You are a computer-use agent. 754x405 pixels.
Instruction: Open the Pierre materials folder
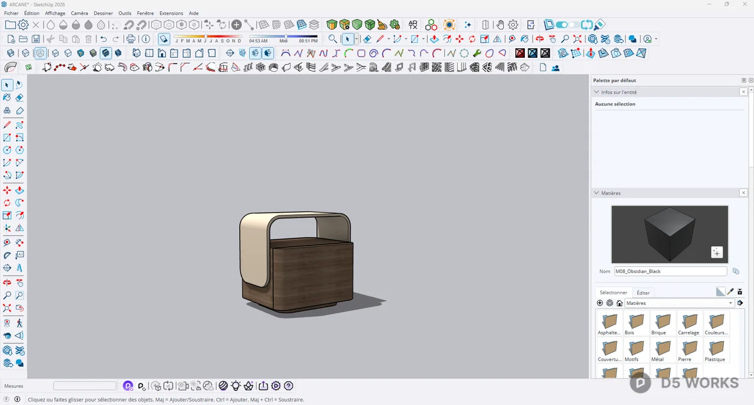coord(690,351)
